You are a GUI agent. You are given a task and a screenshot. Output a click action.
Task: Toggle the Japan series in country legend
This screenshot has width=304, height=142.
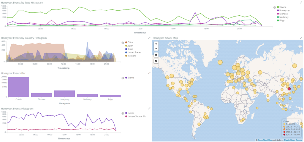[x=129, y=46]
